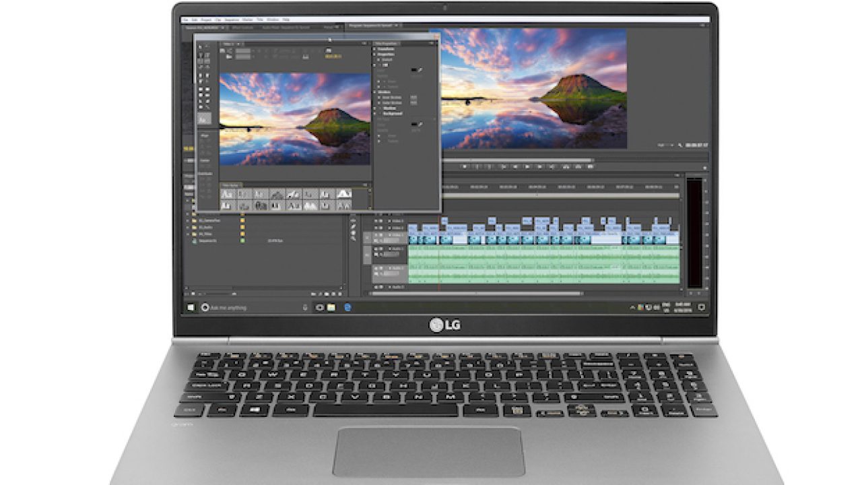The width and height of the screenshot is (862, 485).
Task: Collapse the Strokes section in Title Properties
Action: (x=374, y=92)
